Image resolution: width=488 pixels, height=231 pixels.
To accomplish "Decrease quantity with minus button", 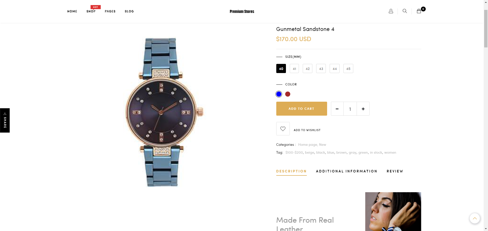I will (337, 109).
